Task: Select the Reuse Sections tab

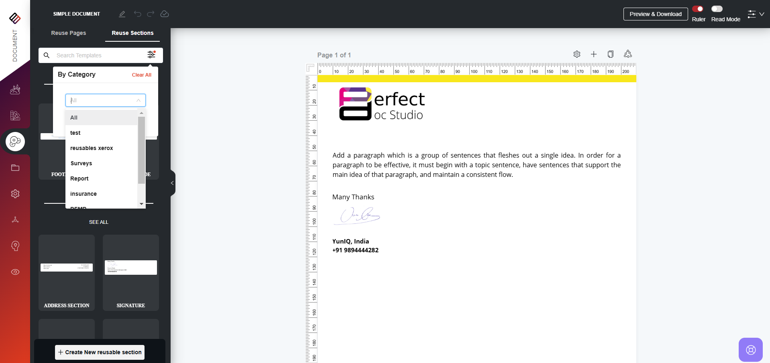Action: (132, 33)
